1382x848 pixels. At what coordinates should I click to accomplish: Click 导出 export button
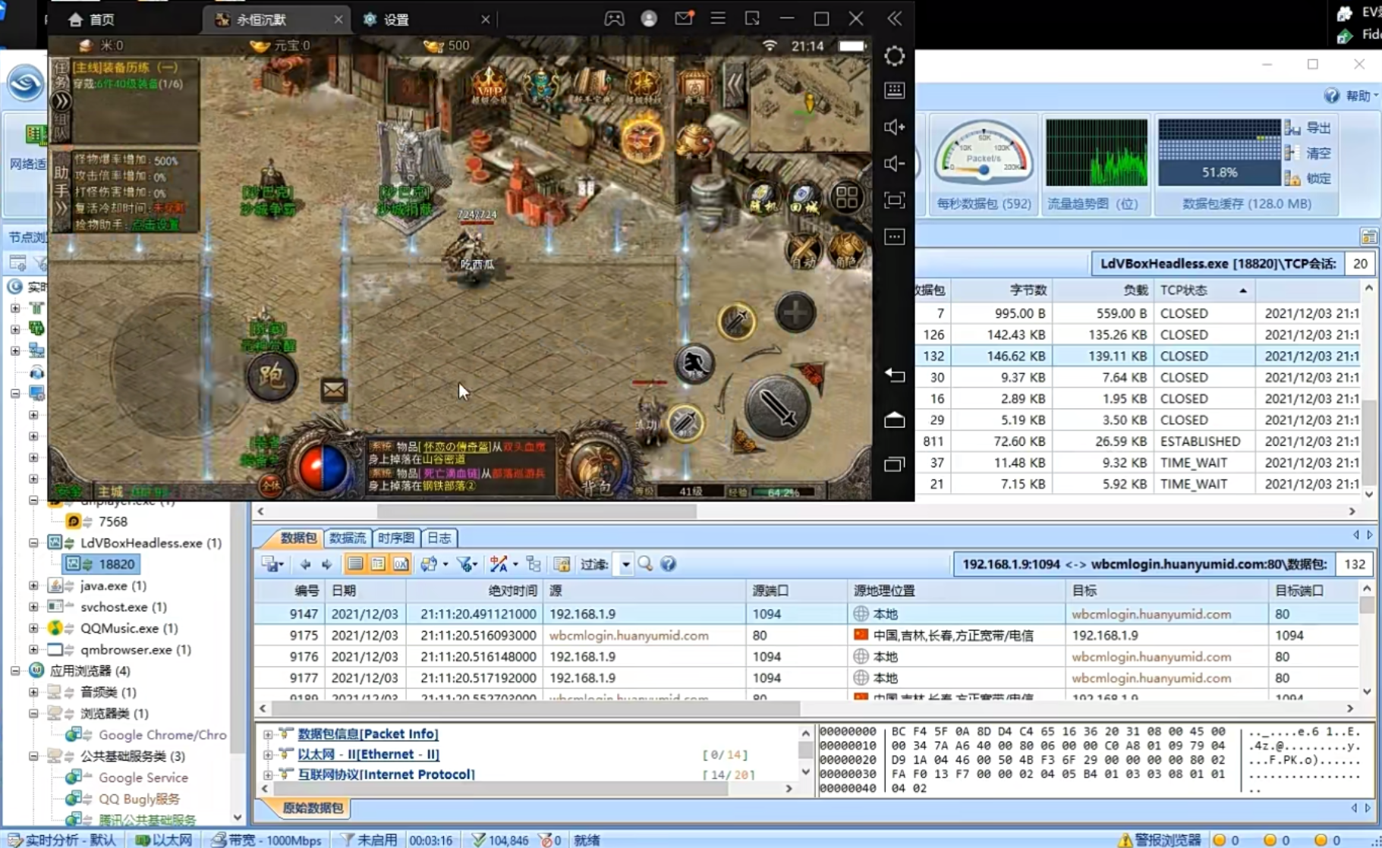tap(1309, 128)
